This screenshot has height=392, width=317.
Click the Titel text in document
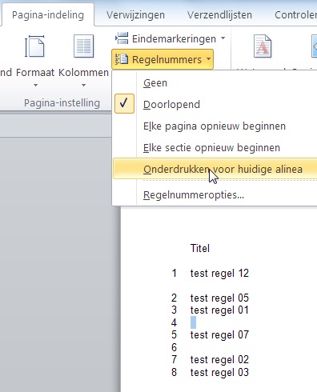pos(200,248)
